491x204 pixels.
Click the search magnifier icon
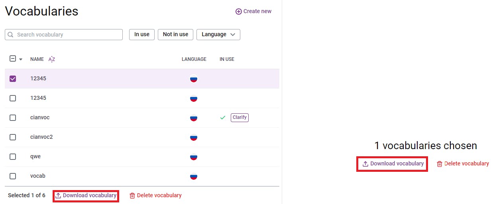[x=11, y=35]
